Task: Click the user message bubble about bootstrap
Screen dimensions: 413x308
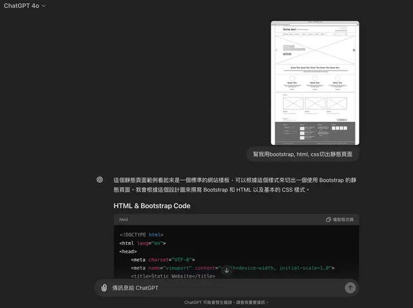Action: point(302,154)
